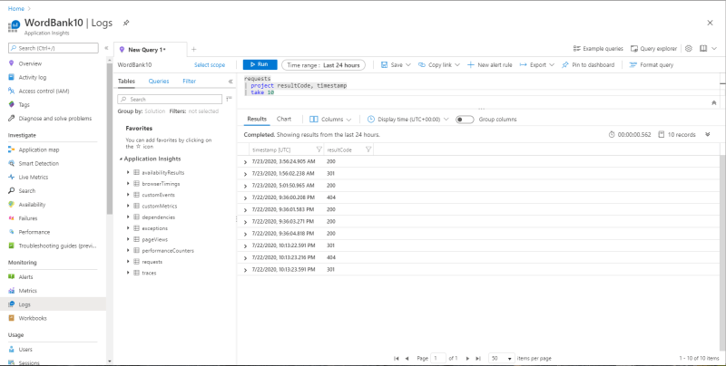Viewport: 726px width, 366px height.
Task: Go to previous results page
Action: pos(407,358)
